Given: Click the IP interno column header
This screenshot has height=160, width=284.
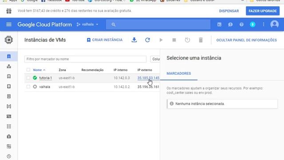Looking at the screenshot, I should coord(120,70).
